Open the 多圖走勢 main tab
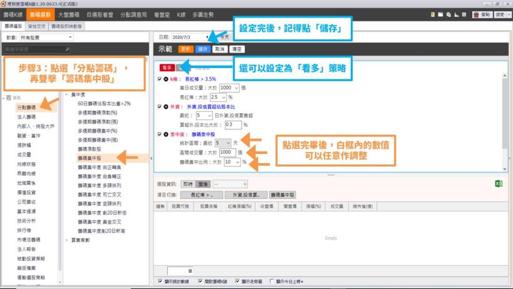Viewport: 513px width, 289px height. tap(203, 14)
